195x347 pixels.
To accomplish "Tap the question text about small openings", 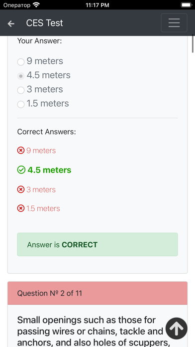I will pos(93,331).
